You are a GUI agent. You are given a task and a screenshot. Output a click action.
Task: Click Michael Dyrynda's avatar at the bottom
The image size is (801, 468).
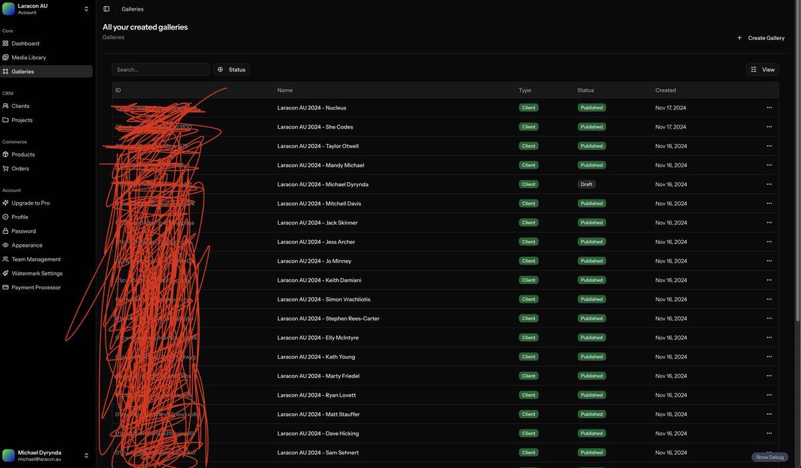(9, 455)
